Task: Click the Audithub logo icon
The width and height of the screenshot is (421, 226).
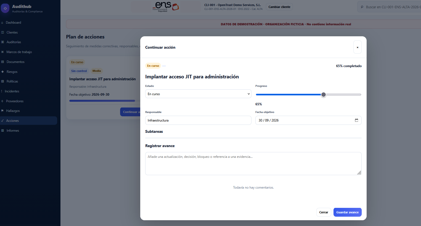Action: [x=5, y=9]
